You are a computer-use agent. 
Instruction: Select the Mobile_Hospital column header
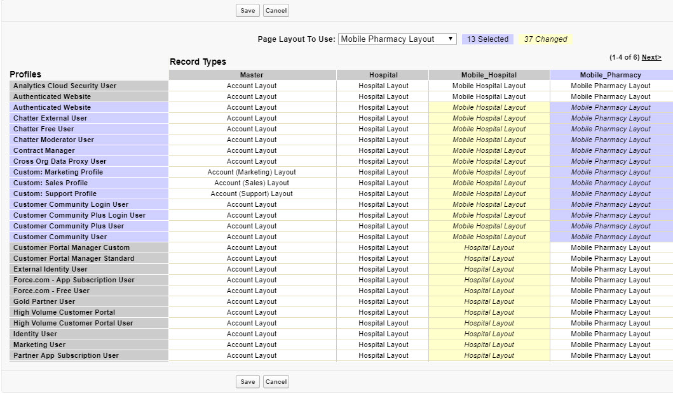[489, 75]
